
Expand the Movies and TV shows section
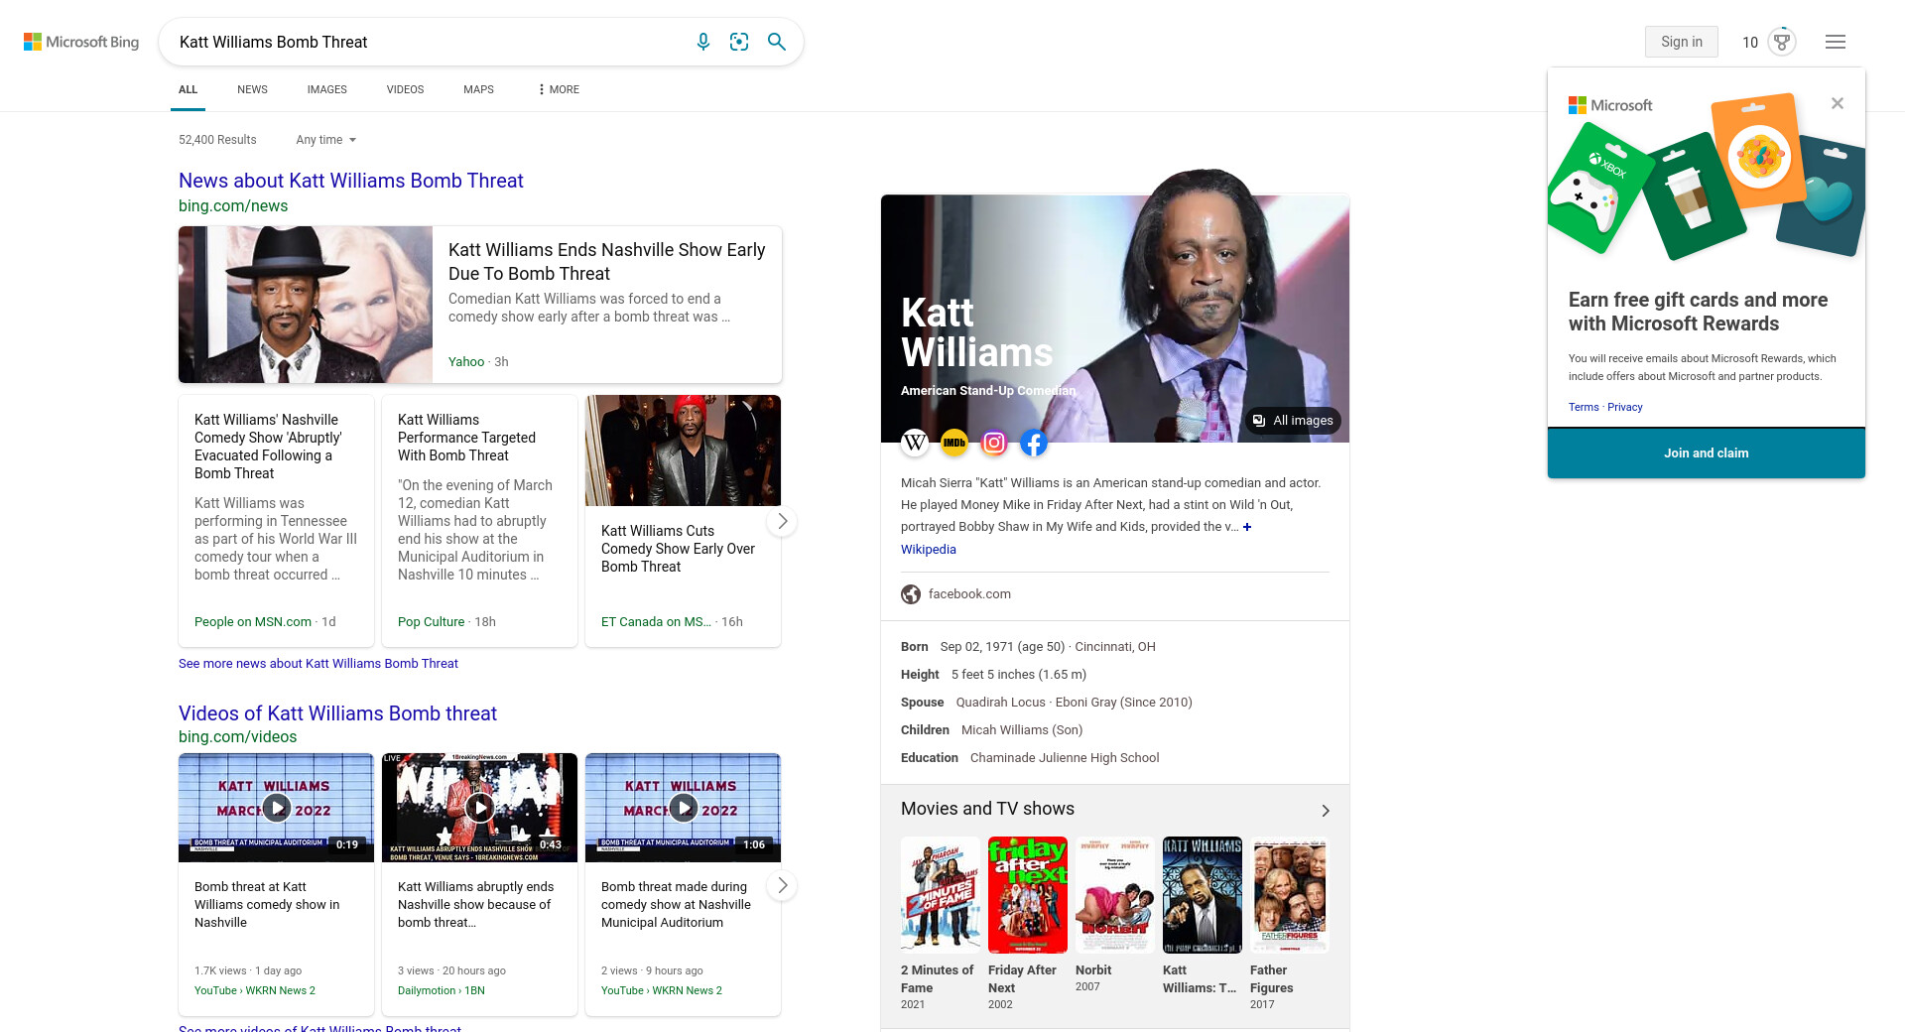(1326, 811)
